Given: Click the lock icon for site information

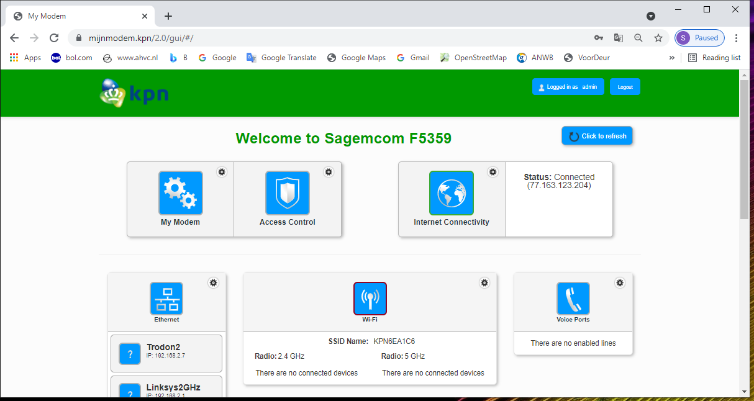Looking at the screenshot, I should [x=78, y=38].
